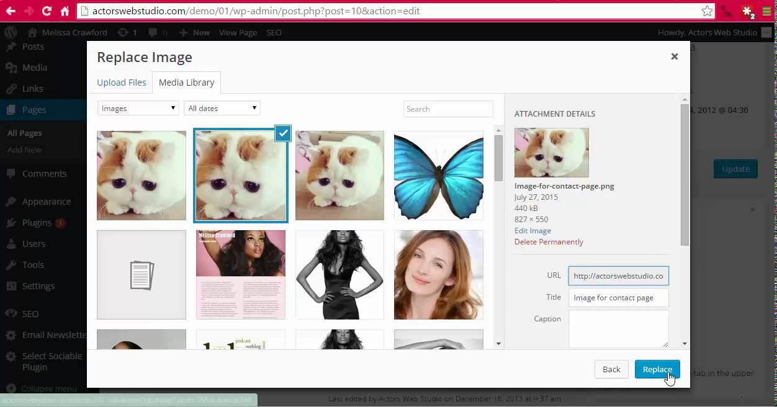
Task: Select the red-haired woman headshot thumbnail
Action: click(x=439, y=275)
